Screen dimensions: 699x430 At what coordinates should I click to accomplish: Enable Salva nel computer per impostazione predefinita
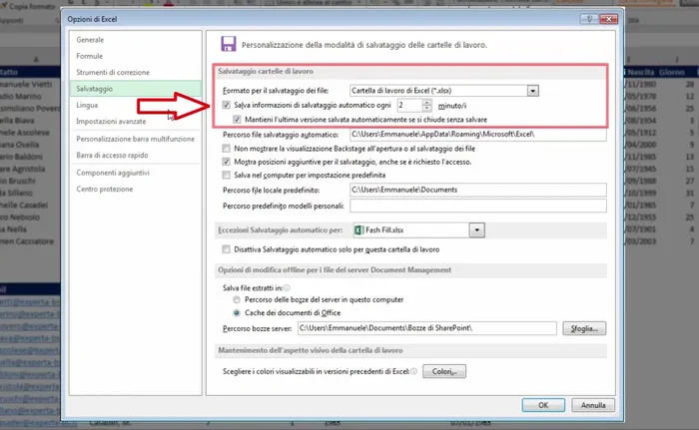coord(228,174)
